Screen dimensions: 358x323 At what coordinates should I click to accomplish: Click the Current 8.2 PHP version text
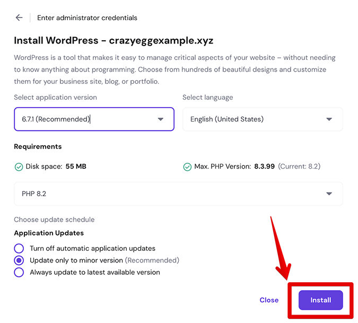coord(299,167)
